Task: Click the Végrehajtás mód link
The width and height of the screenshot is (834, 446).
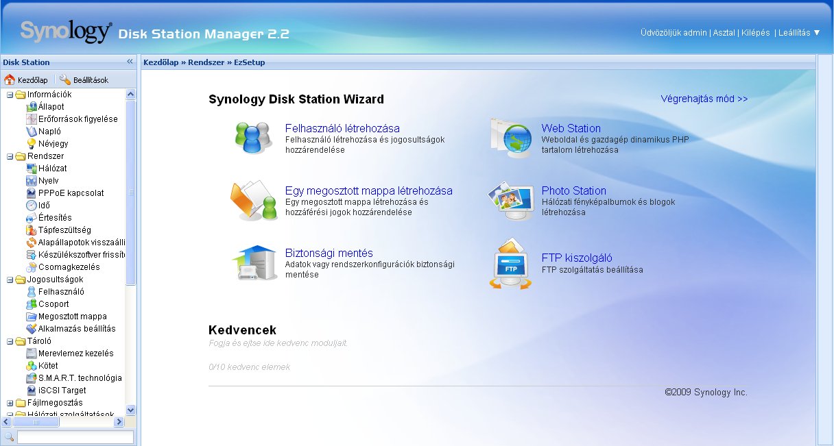Action: 704,99
